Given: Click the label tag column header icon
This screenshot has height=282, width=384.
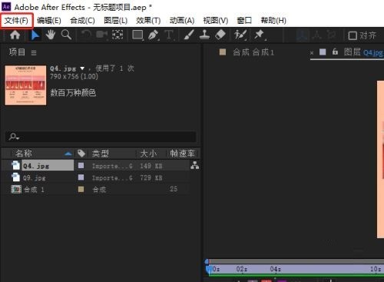Looking at the screenshot, I should tap(81, 154).
